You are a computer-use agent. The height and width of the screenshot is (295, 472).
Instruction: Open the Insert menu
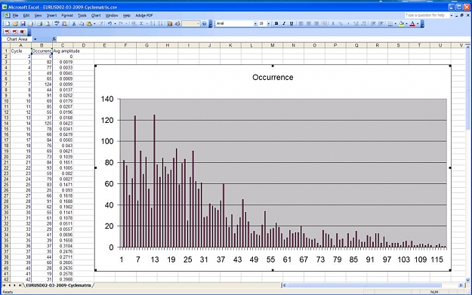[52, 15]
